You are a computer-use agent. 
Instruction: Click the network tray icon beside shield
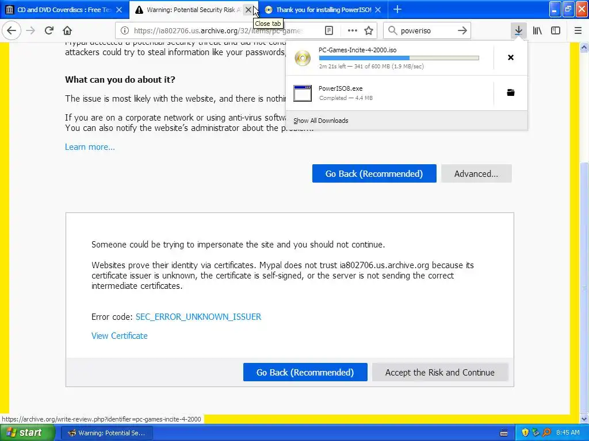click(x=536, y=433)
